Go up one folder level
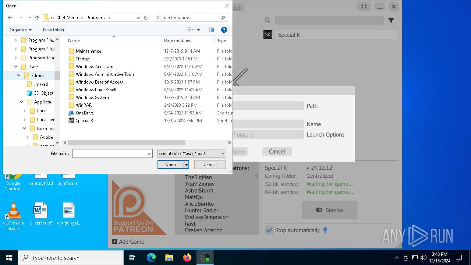 click(37, 18)
